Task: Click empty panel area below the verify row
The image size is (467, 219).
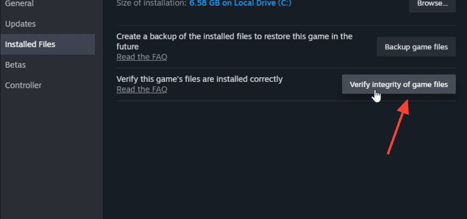Action: 282,159
